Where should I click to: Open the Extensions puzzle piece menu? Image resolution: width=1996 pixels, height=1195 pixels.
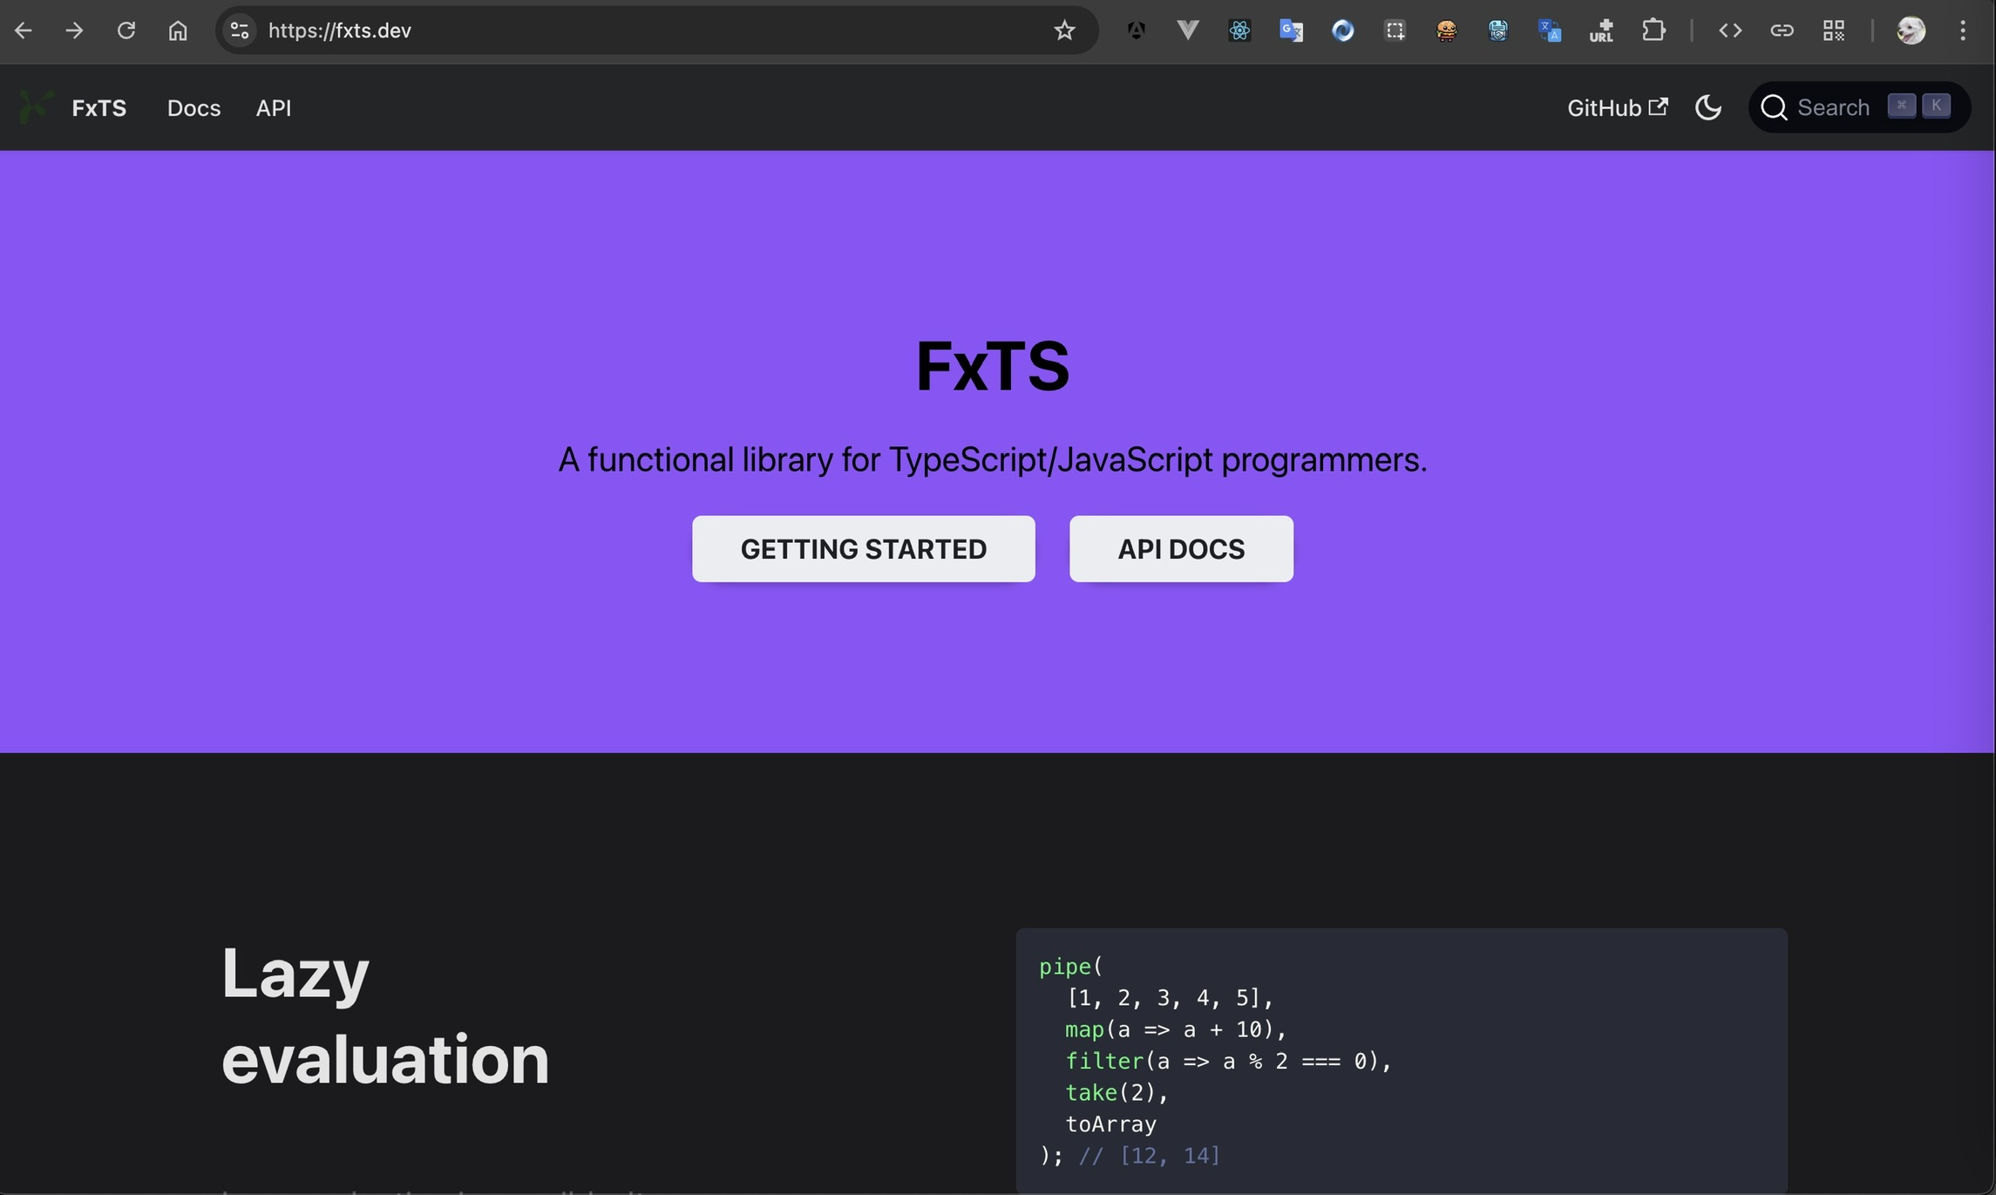(x=1653, y=31)
